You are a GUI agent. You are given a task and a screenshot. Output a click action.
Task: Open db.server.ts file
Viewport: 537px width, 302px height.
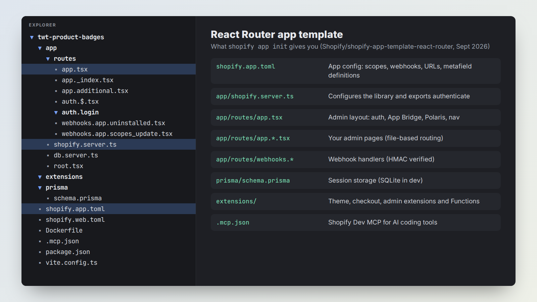point(76,155)
